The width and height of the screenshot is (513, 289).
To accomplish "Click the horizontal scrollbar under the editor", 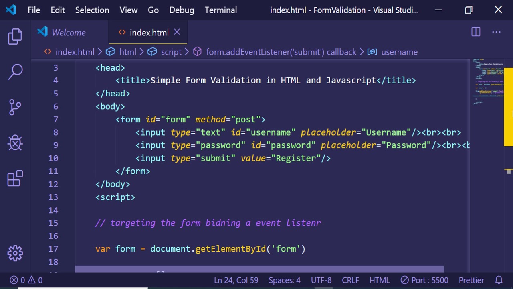I will point(259,269).
